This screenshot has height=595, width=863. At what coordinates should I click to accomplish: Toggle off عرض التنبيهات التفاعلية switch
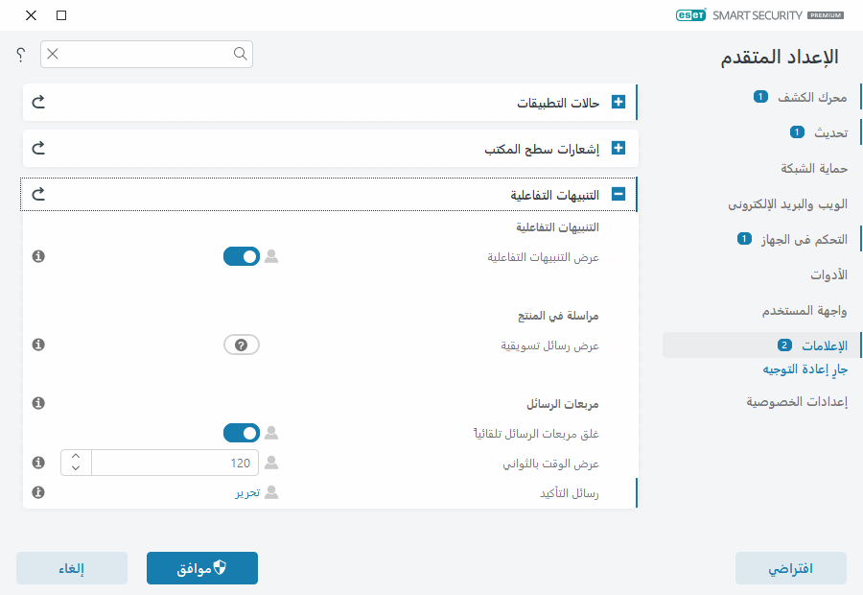click(x=242, y=256)
